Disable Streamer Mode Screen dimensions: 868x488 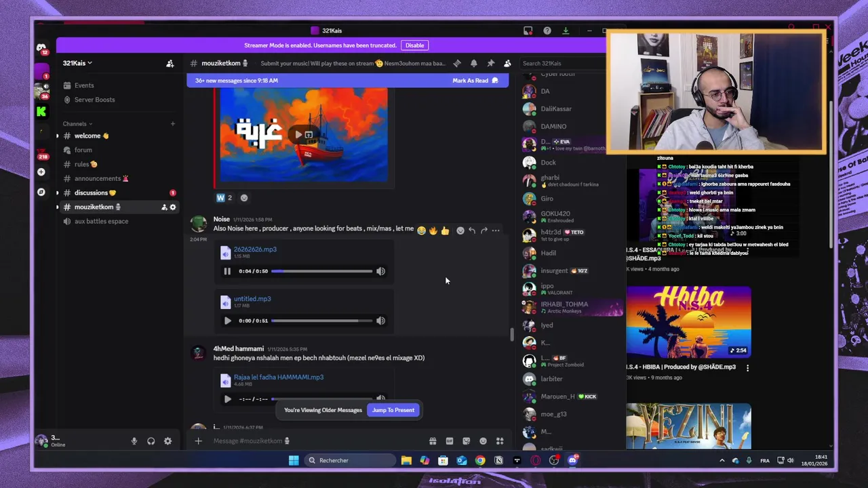pyautogui.click(x=414, y=45)
